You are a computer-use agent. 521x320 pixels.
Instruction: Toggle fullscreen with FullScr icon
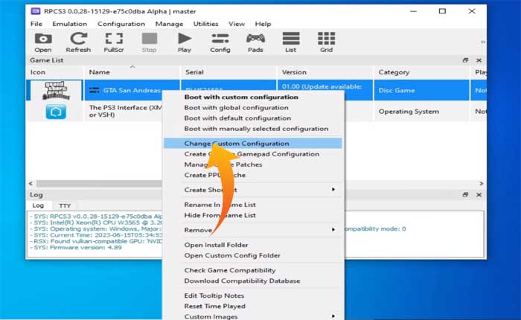tap(114, 42)
